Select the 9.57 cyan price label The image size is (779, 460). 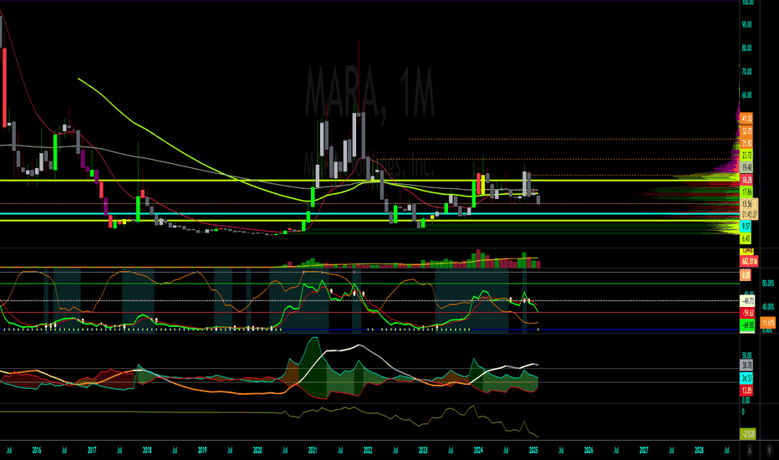(x=746, y=226)
